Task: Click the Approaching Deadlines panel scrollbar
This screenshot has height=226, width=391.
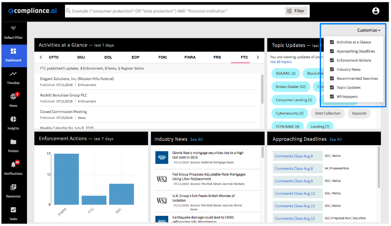Action: [379, 167]
